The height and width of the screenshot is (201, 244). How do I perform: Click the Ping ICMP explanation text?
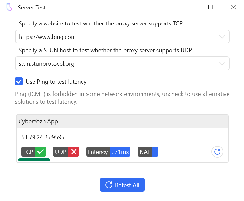pos(122,98)
